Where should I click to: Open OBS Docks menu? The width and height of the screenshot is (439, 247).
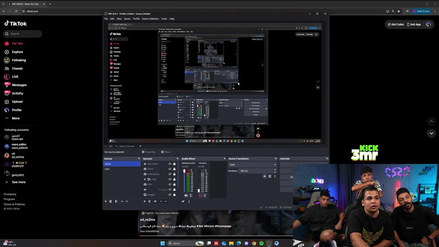pyautogui.click(x=127, y=19)
